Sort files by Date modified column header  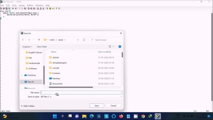(105, 52)
